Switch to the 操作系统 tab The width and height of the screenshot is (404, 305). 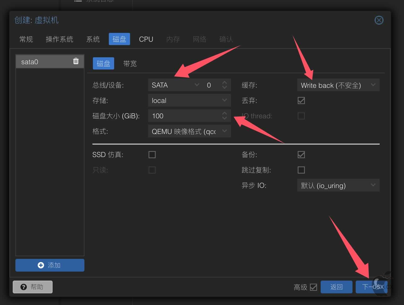59,39
